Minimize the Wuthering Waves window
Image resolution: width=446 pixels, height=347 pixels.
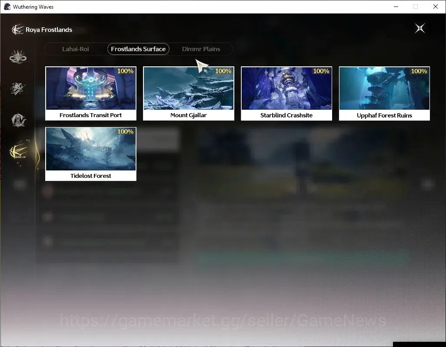396,7
